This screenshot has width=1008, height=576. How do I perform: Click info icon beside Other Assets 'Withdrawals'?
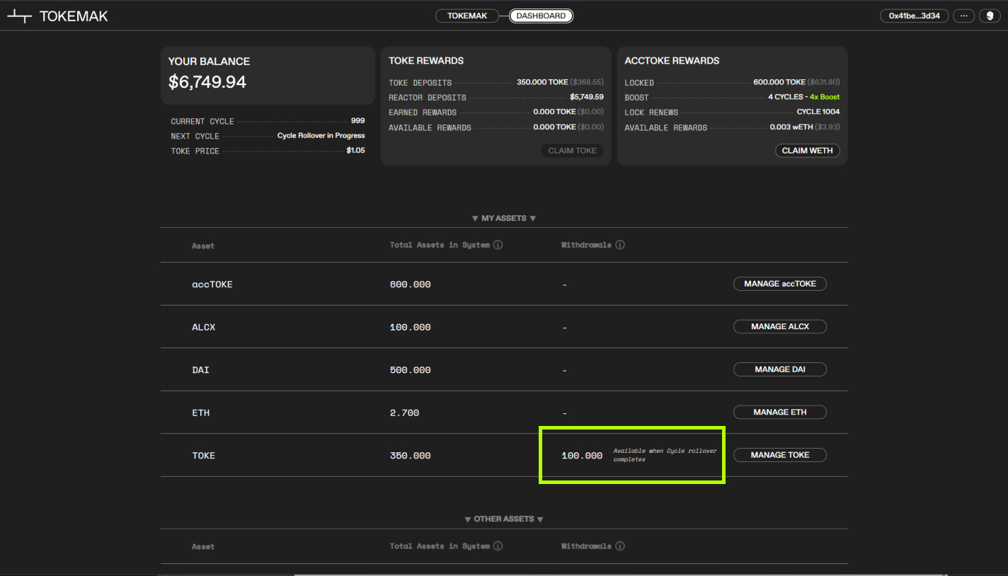tap(620, 546)
